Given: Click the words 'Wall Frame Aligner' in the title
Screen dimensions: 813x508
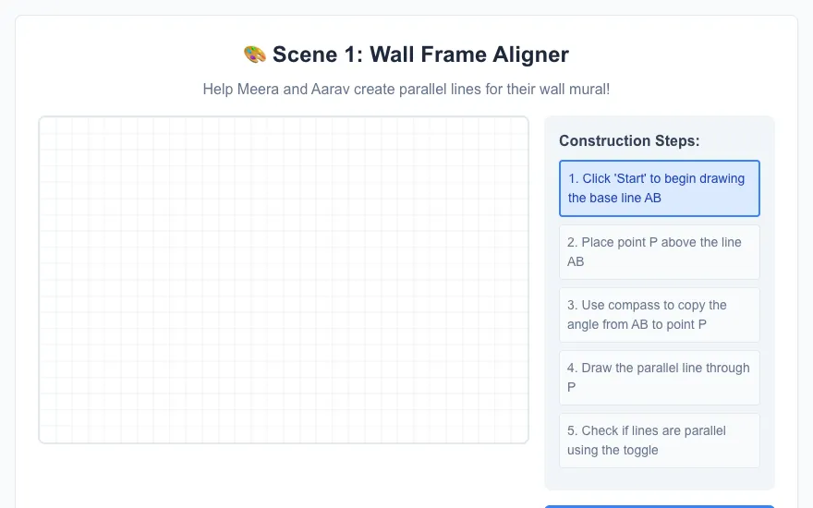Looking at the screenshot, I should [469, 54].
